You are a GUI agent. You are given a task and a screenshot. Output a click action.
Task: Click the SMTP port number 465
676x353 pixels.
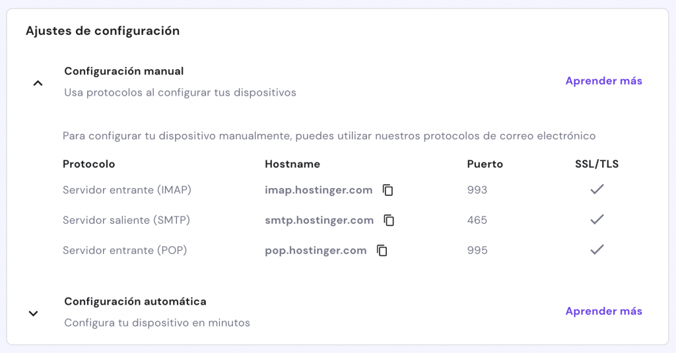(x=477, y=220)
